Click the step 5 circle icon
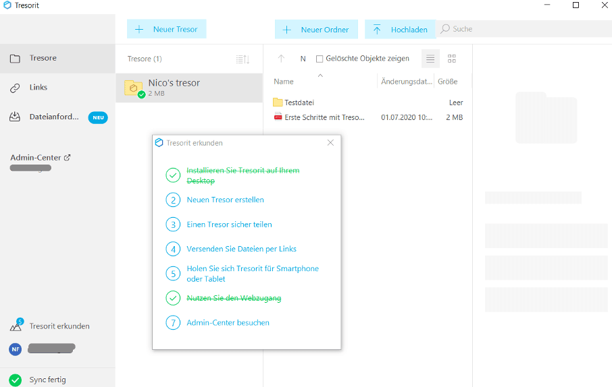This screenshot has height=387, width=612. point(173,274)
